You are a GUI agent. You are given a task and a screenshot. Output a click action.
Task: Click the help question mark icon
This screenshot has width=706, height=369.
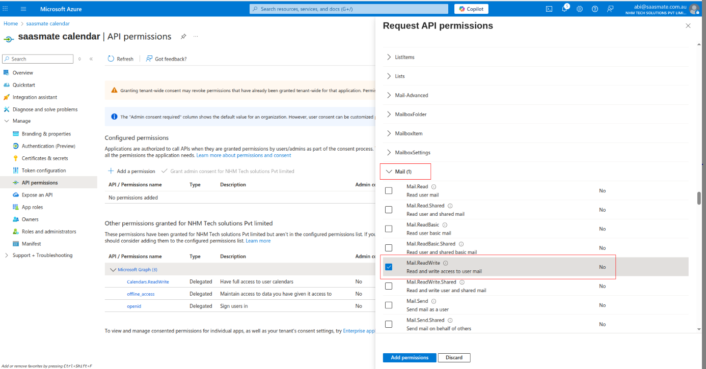click(x=595, y=9)
